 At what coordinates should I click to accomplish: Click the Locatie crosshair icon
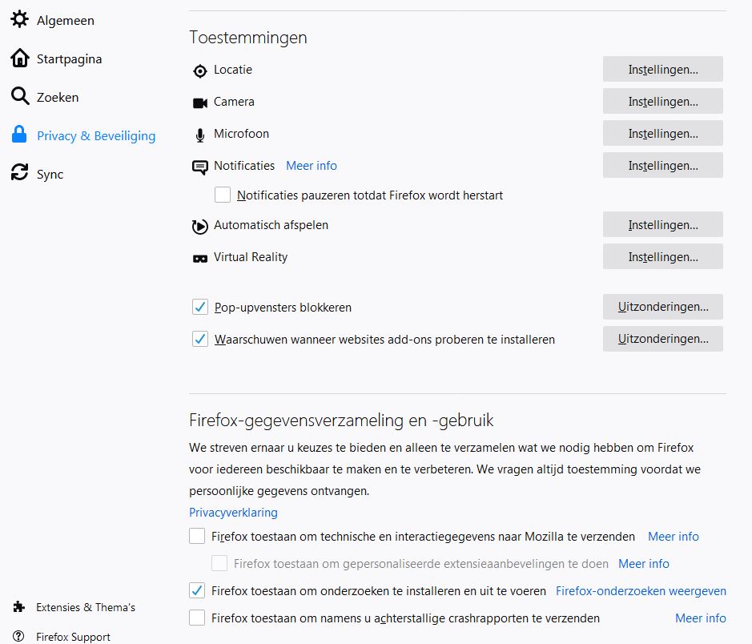pos(199,70)
